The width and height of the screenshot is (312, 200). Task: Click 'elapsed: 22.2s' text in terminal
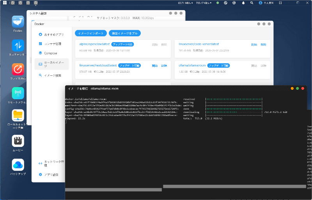(x=75, y=118)
